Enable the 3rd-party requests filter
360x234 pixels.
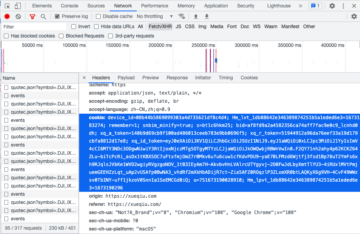pyautogui.click(x=110, y=36)
